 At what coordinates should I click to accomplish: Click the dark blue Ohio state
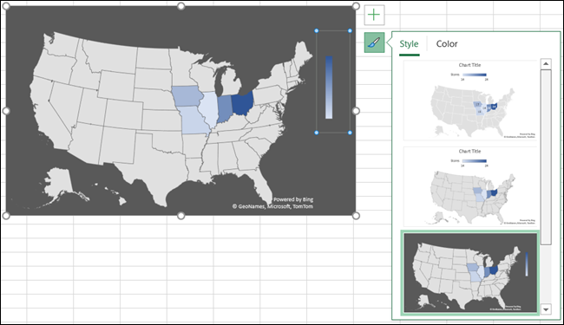click(x=242, y=103)
